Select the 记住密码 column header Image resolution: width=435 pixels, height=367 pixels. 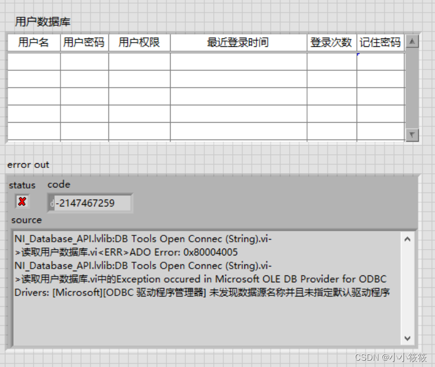380,43
